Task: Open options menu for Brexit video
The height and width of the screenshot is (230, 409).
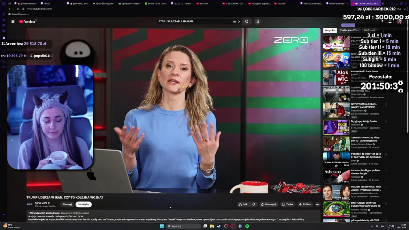Action: [x=386, y=122]
